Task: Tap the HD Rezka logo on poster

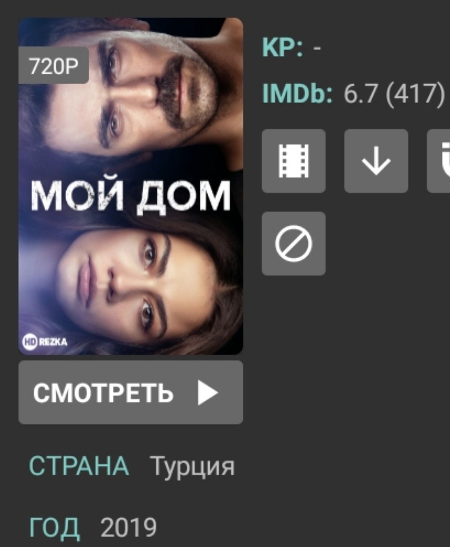Action: point(45,342)
